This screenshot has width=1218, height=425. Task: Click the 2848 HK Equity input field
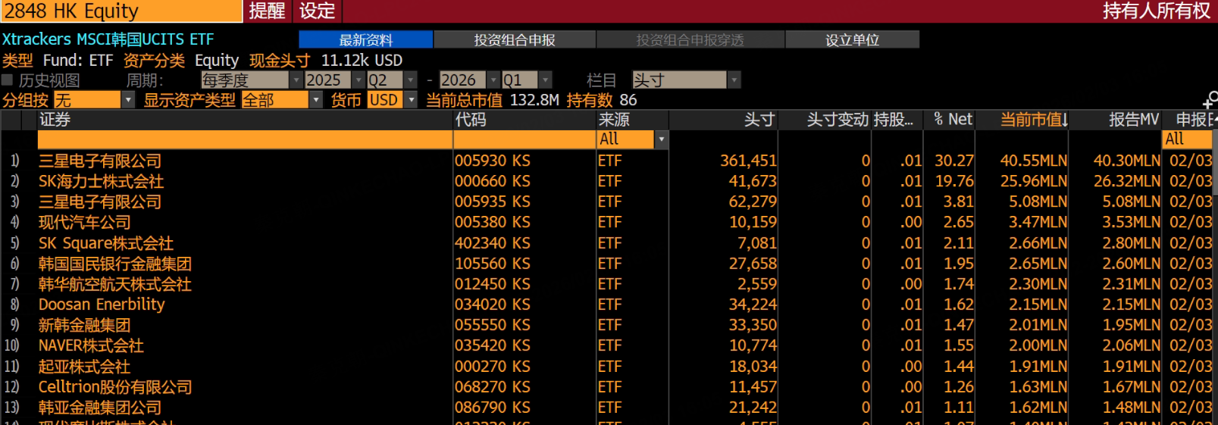click(121, 11)
